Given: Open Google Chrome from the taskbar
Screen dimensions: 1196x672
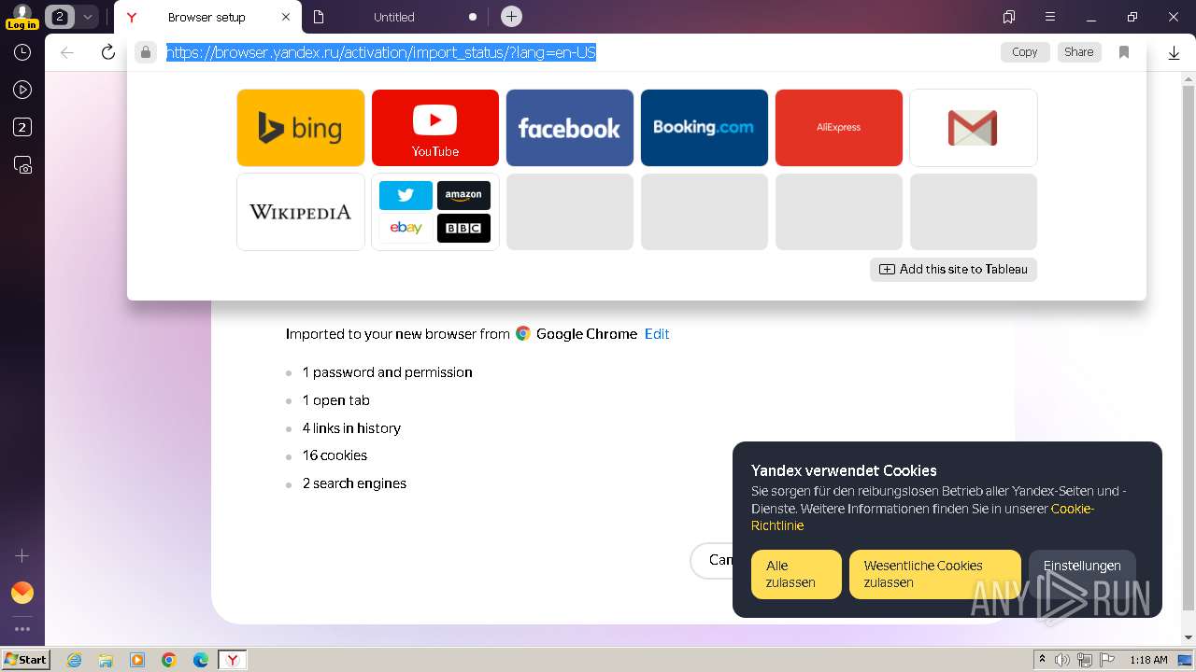Looking at the screenshot, I should 169,660.
